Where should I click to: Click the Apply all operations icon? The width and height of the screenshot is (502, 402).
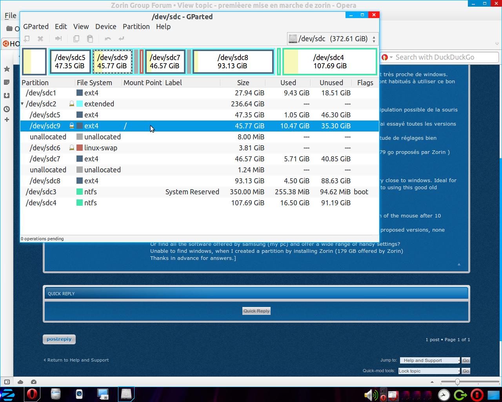[122, 38]
